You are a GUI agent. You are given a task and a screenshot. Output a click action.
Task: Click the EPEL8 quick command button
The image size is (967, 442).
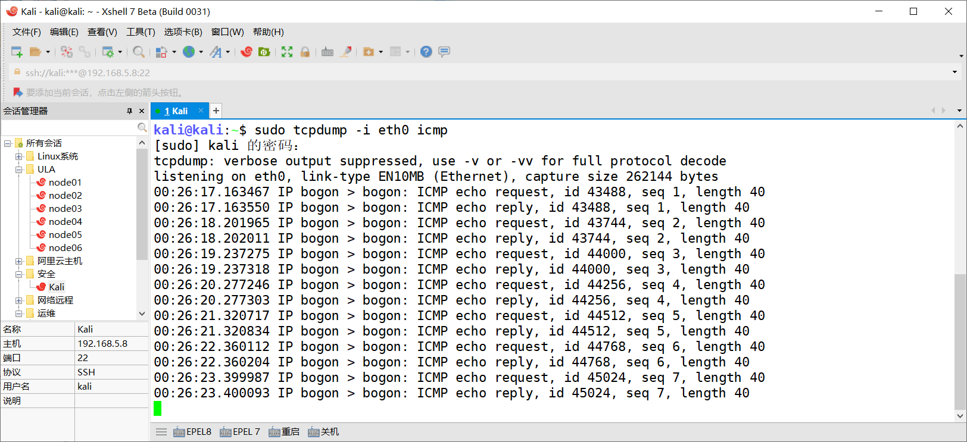[x=192, y=432]
